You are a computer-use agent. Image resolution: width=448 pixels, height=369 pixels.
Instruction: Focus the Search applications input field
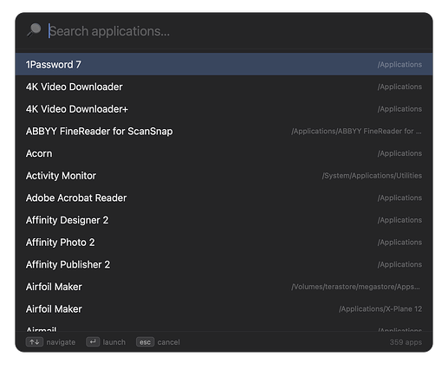tap(231, 31)
